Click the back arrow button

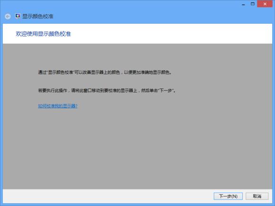(8, 17)
